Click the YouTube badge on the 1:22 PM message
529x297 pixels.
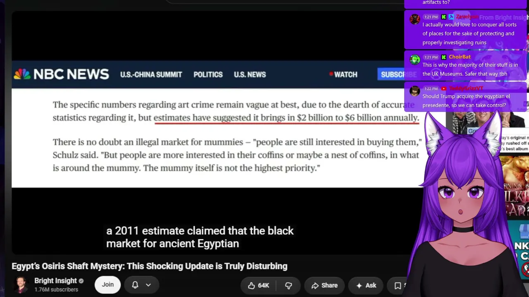[443, 88]
